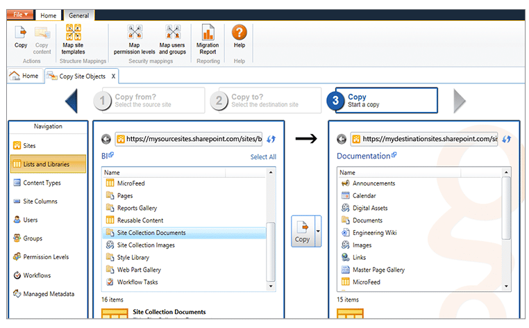Refresh the destination site list
This screenshot has width=529, height=328.
506,139
